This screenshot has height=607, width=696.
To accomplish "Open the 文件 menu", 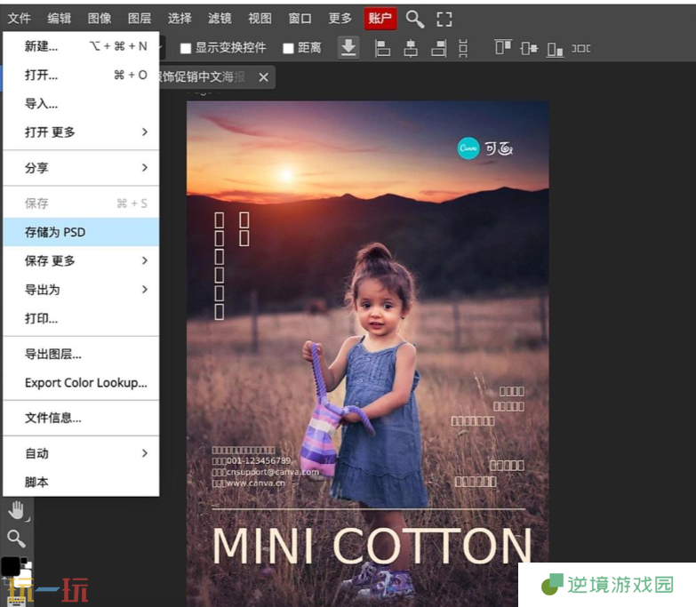I will pos(19,19).
